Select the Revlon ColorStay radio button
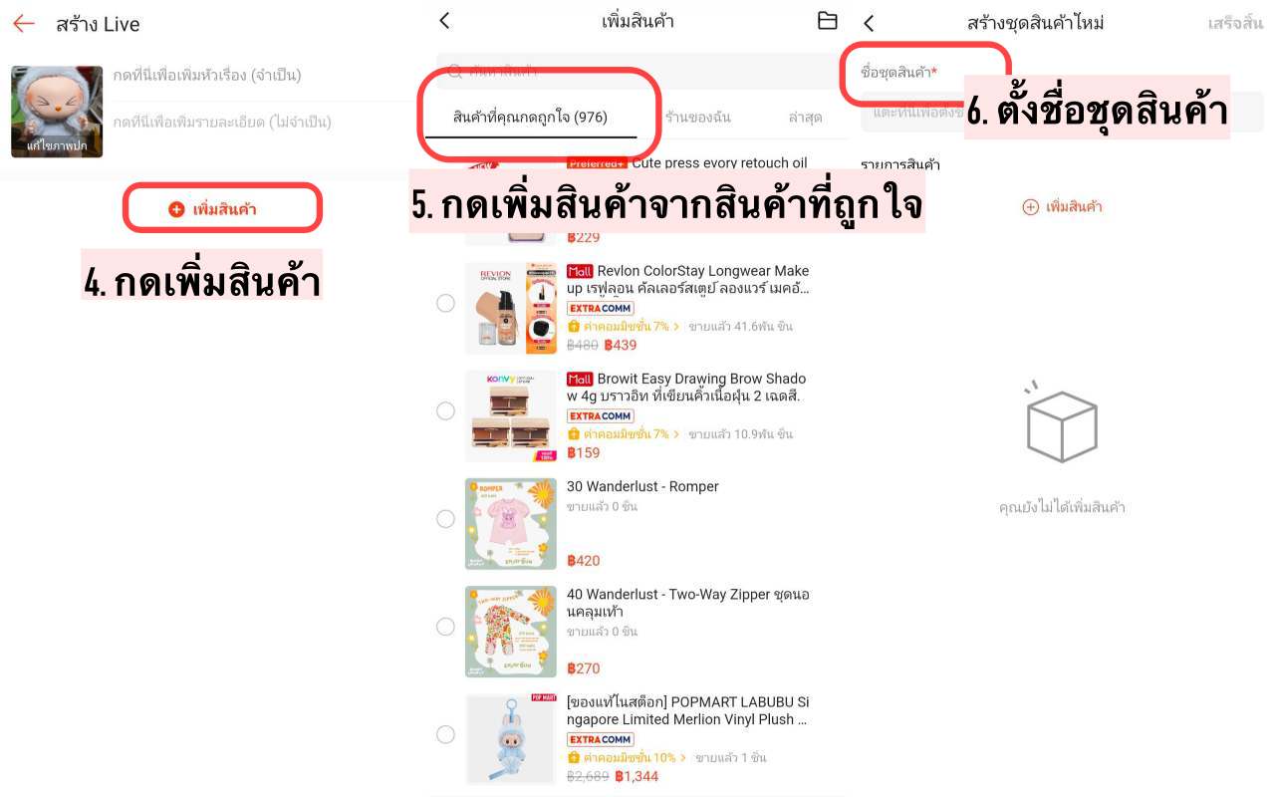 (445, 303)
